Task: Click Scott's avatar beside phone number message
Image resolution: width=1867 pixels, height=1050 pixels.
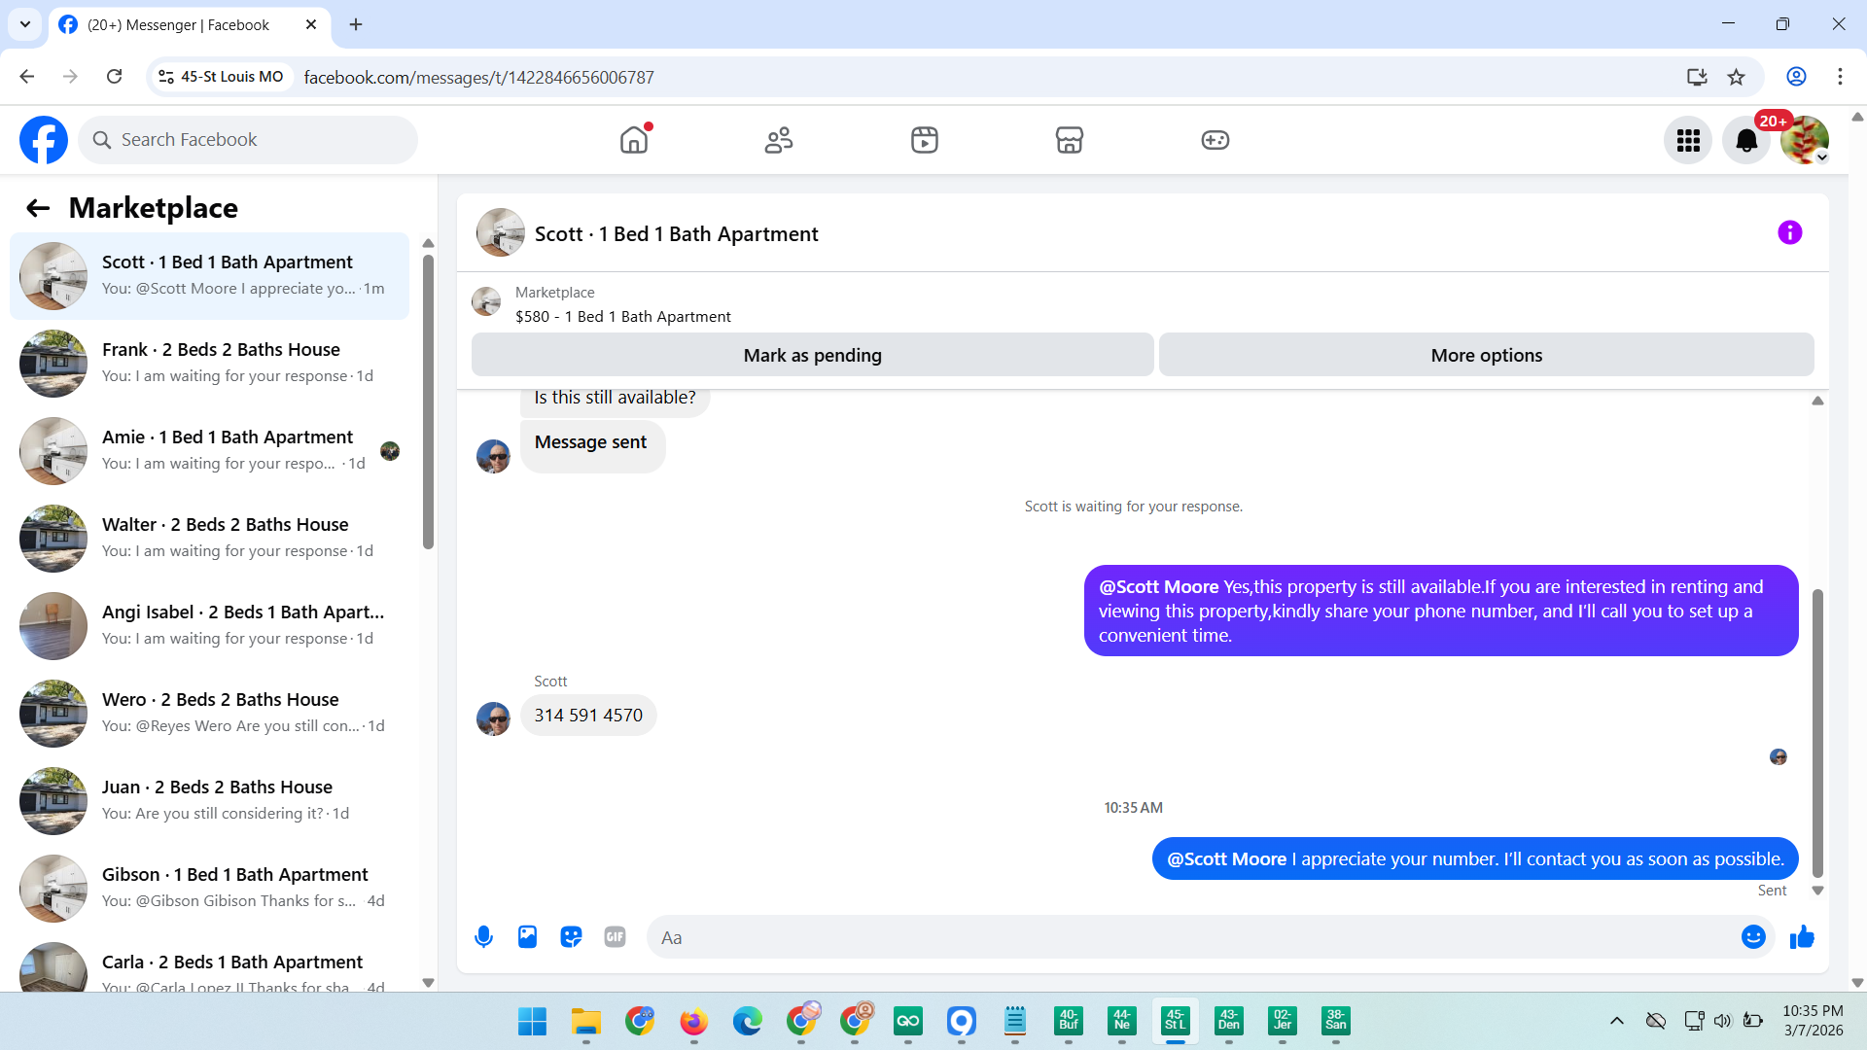Action: coord(493,719)
